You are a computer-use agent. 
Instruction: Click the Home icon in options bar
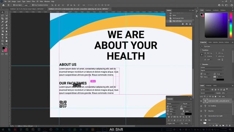pos(3,5)
